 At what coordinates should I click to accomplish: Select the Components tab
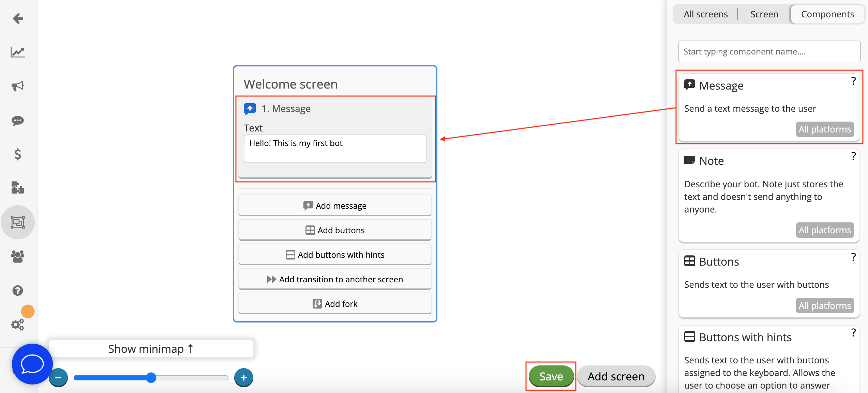tap(827, 14)
